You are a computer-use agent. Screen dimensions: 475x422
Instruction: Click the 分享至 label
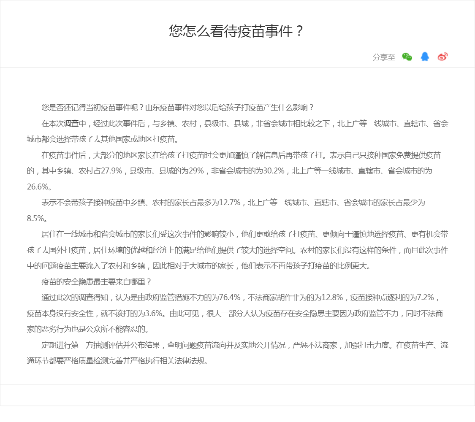pyautogui.click(x=384, y=57)
